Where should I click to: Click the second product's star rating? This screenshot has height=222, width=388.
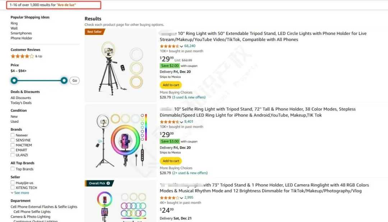click(169, 122)
